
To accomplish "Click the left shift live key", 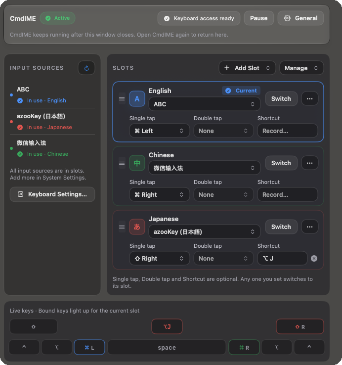I will pos(34,326).
